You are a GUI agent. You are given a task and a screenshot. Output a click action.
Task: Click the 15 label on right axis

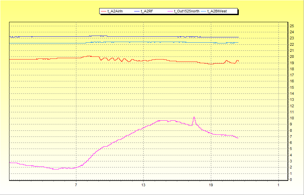click(x=292, y=87)
